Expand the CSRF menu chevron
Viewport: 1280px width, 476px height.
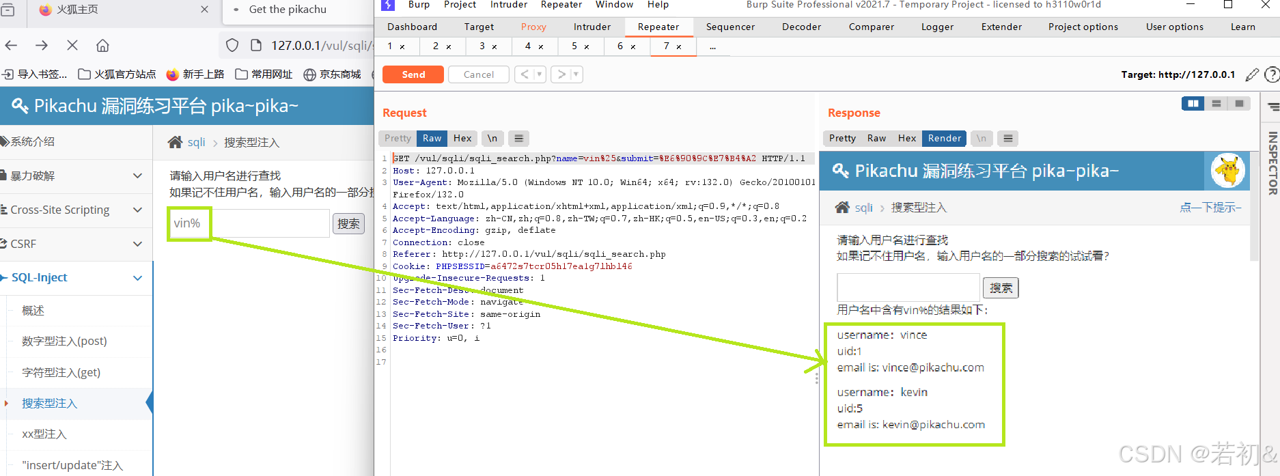pyautogui.click(x=137, y=244)
